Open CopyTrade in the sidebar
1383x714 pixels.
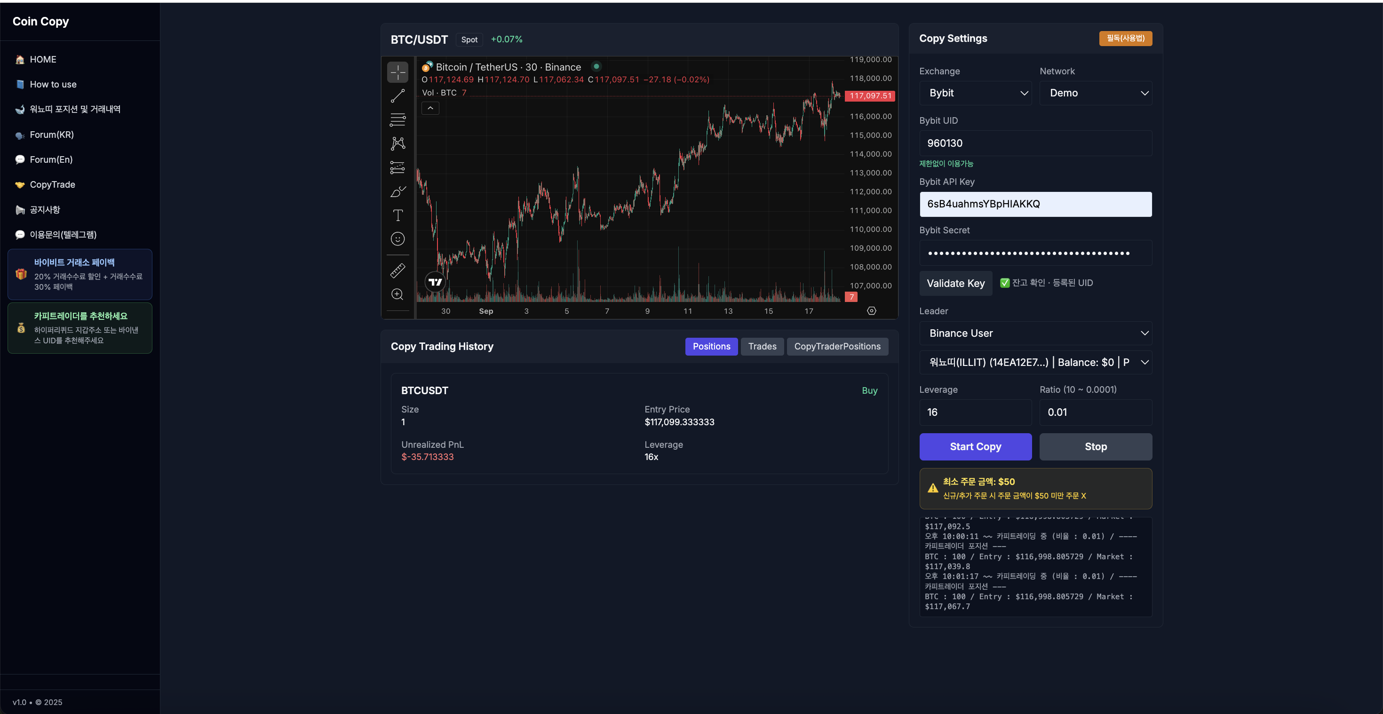point(52,185)
